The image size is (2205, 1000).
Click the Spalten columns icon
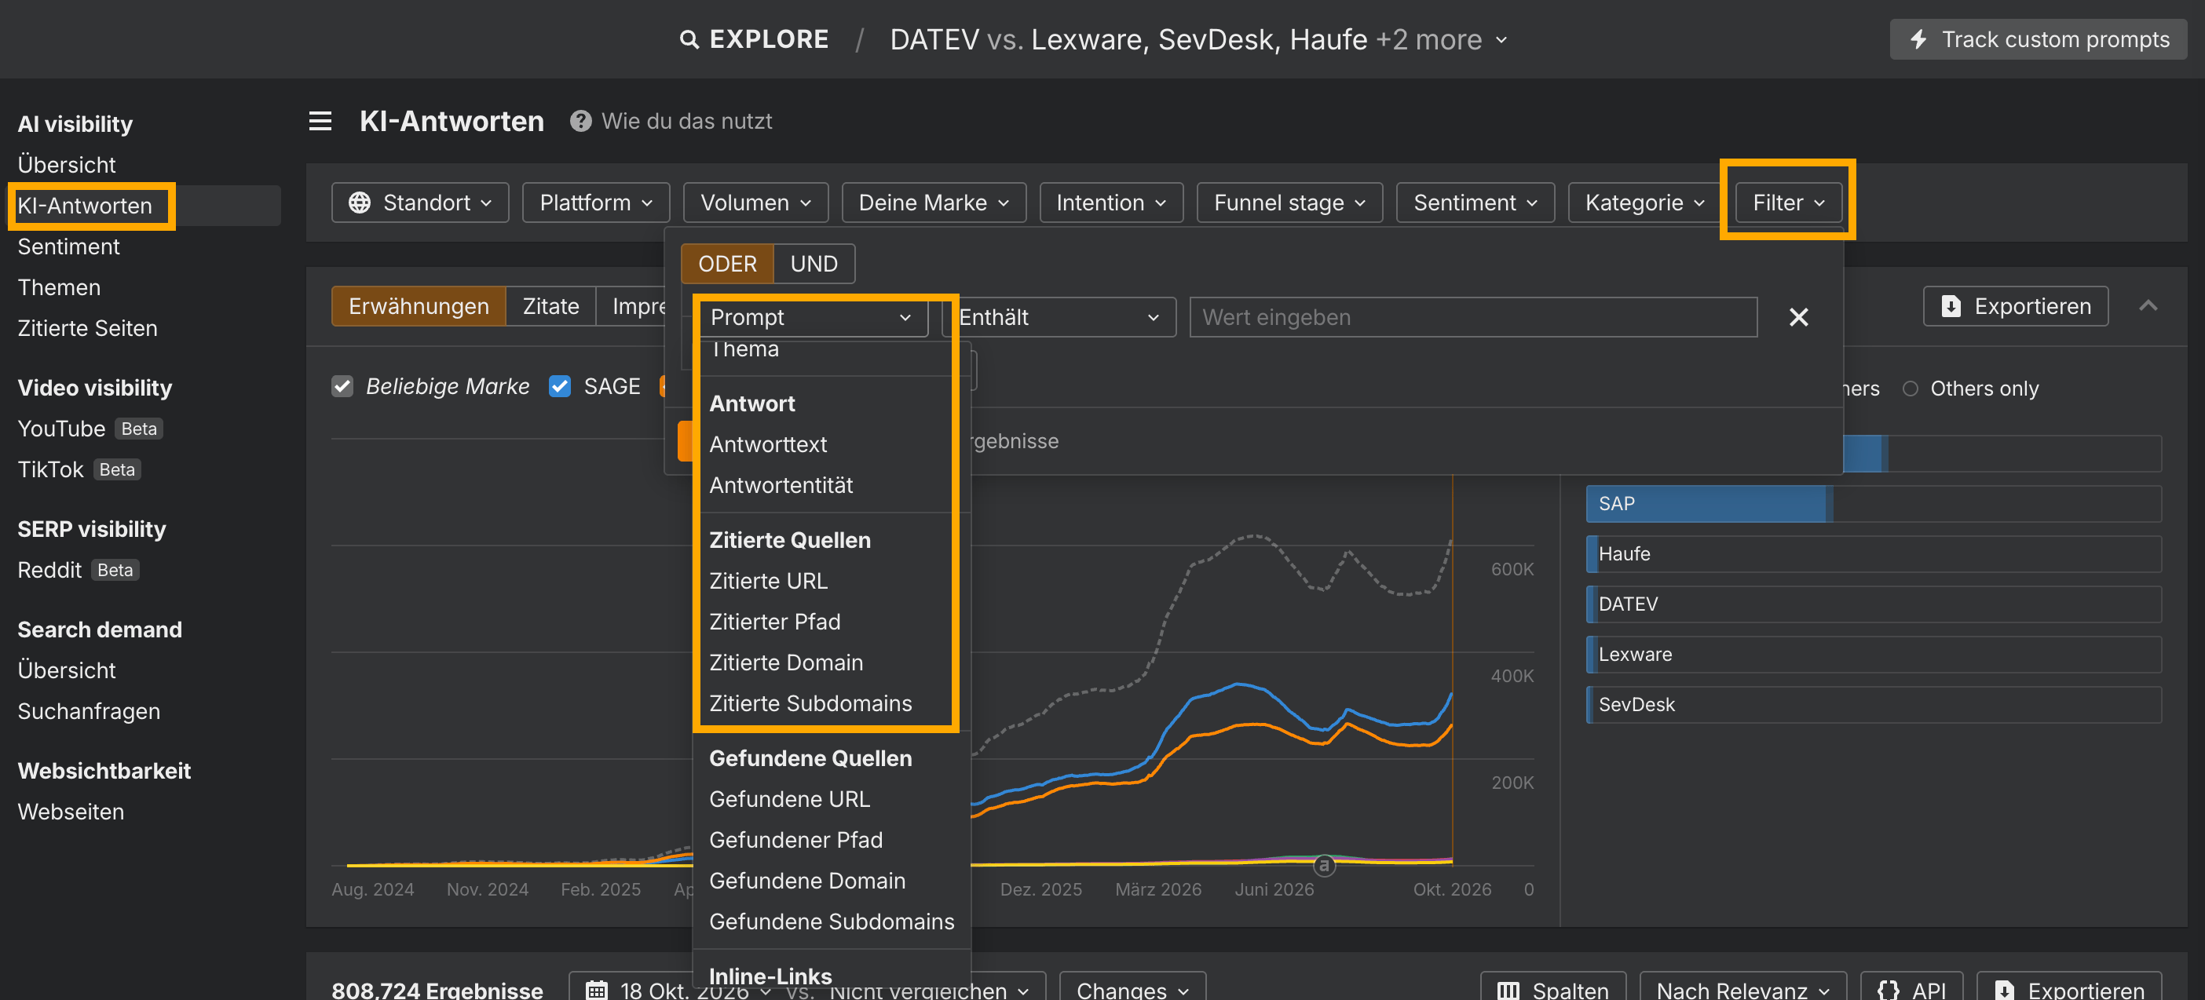(x=1508, y=990)
